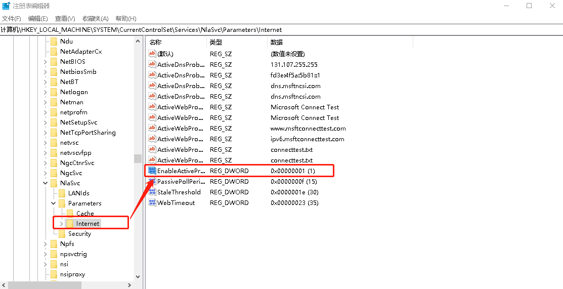Collapse the NlaSvc tree node
The height and width of the screenshot is (289, 563).
(45, 183)
